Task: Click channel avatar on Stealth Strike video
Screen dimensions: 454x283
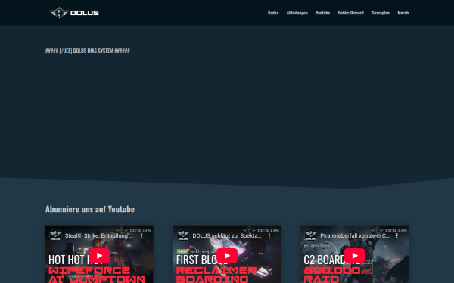Action: (55, 235)
